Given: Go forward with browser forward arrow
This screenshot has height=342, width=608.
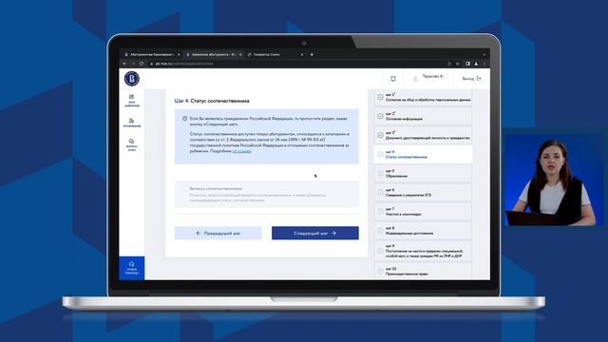Looking at the screenshot, I should [x=133, y=64].
